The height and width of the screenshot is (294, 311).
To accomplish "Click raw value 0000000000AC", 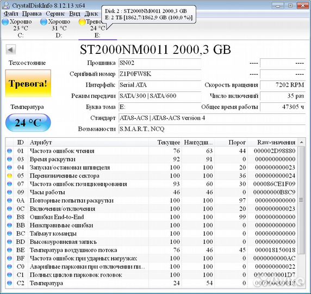I will 275,259.
